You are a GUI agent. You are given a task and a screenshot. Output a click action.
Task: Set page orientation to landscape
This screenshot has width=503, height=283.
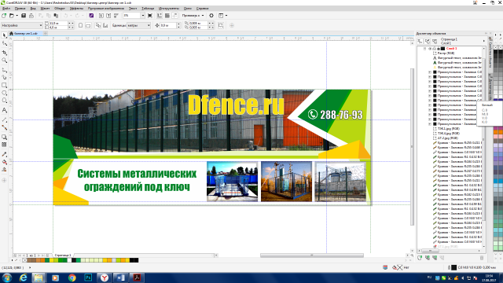(88, 25)
